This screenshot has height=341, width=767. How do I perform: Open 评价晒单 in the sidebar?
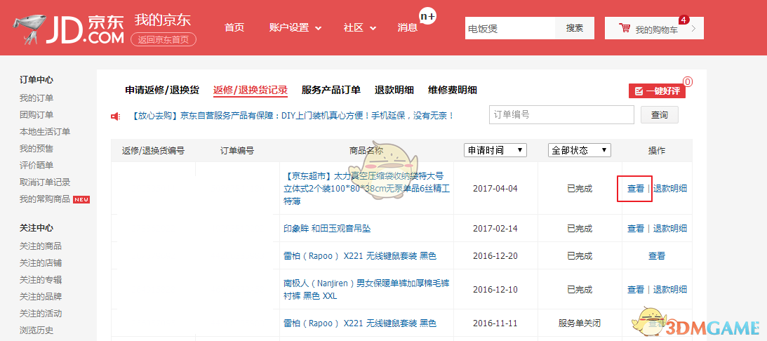coord(36,166)
